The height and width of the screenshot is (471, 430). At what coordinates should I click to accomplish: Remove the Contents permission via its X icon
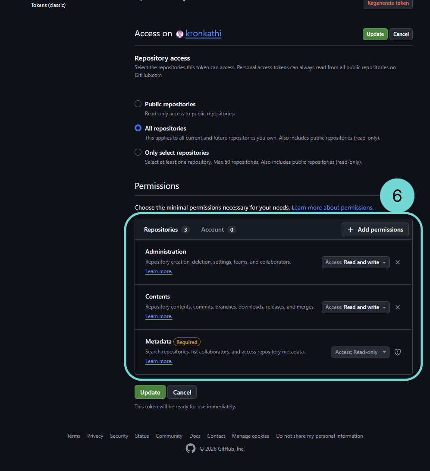pyautogui.click(x=397, y=307)
